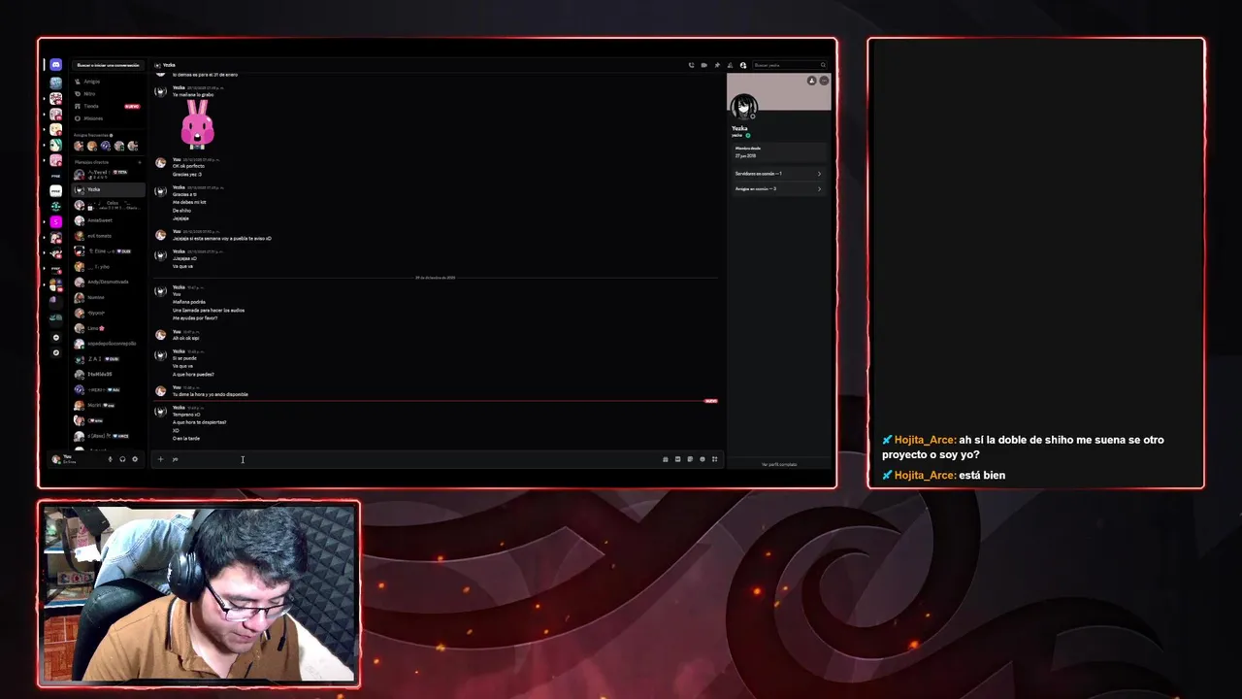Click own avatar in bottom user panel
Screen dimensions: 1242x699
coord(56,459)
